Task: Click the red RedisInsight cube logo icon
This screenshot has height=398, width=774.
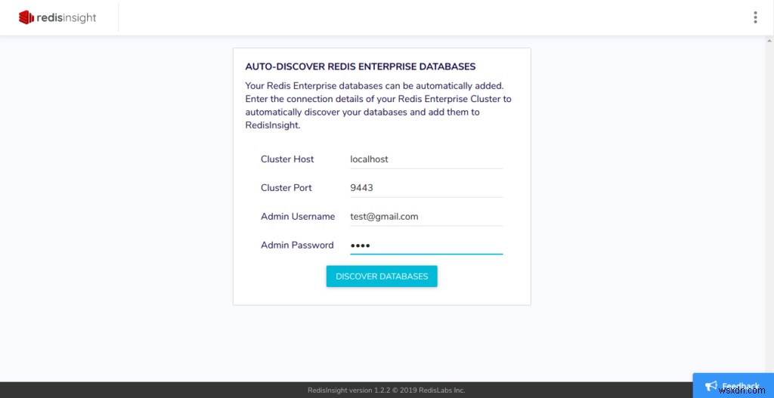Action: 28,17
